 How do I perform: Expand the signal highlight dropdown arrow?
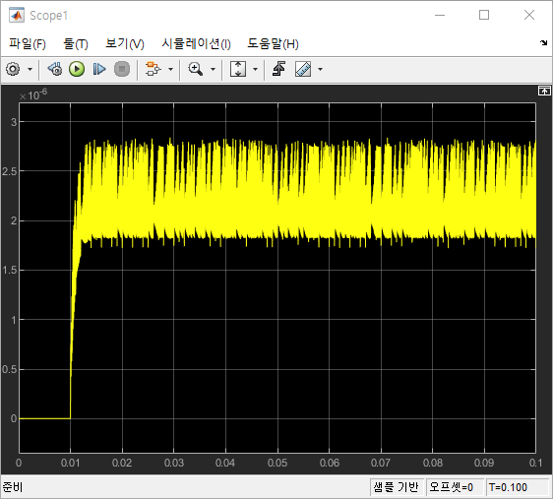coord(170,69)
